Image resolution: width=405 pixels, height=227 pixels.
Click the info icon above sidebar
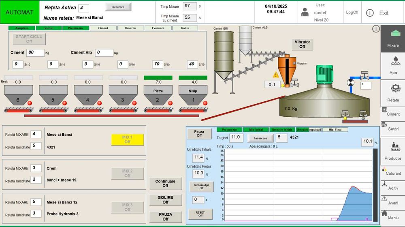(x=376, y=29)
